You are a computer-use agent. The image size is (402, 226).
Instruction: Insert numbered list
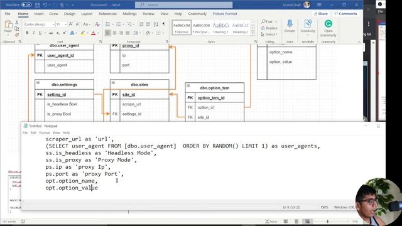[x=118, y=24]
